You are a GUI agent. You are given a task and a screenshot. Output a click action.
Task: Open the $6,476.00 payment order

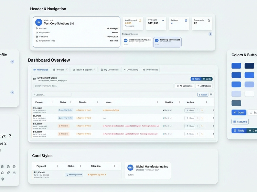190,118
